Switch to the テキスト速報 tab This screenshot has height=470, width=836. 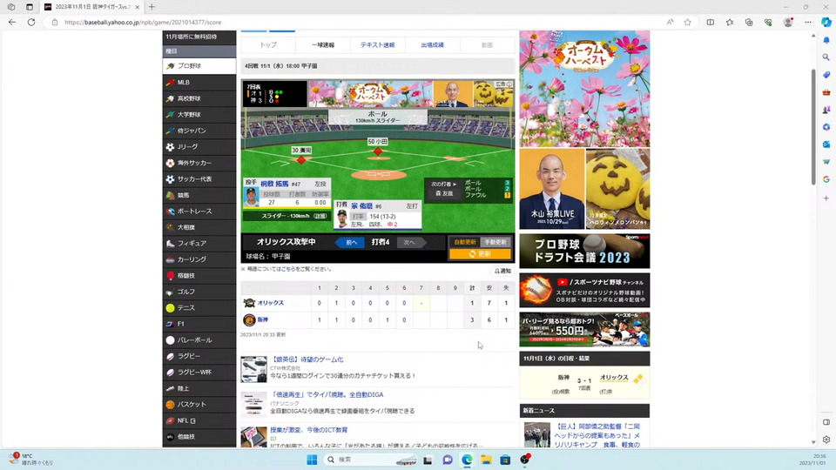[x=377, y=44]
